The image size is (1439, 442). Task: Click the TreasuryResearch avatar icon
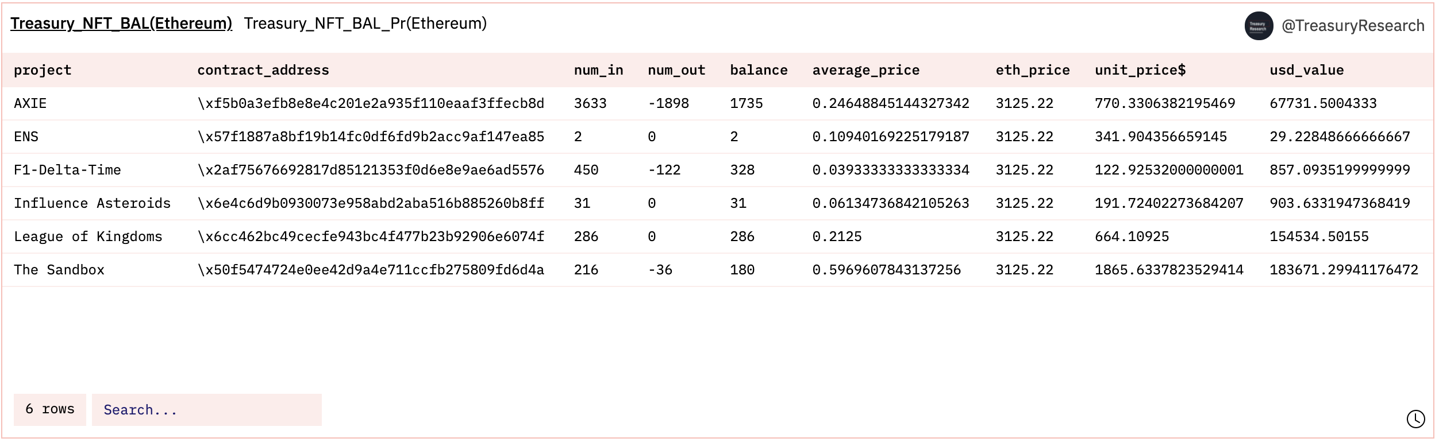[1259, 26]
